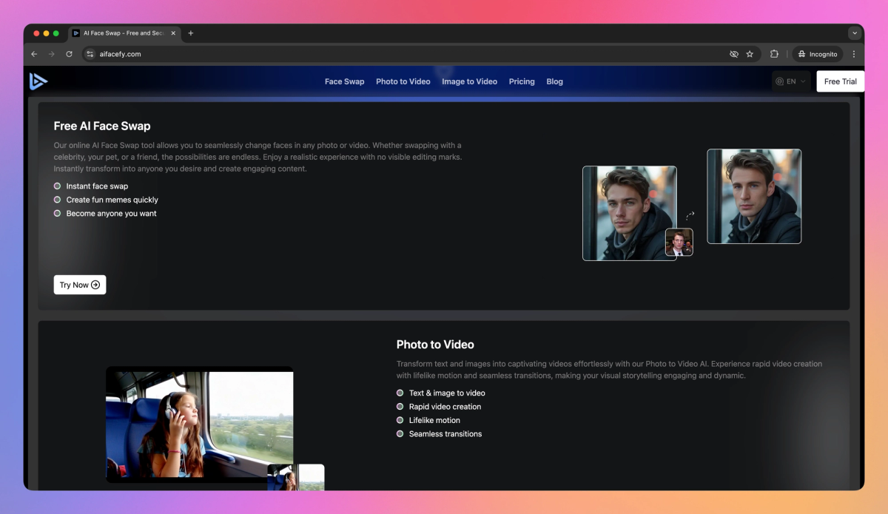Click the browser forward arrow
Image resolution: width=888 pixels, height=514 pixels.
click(x=51, y=54)
